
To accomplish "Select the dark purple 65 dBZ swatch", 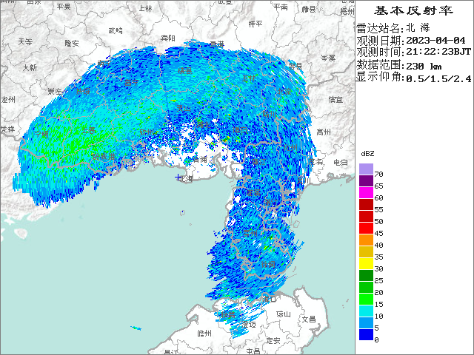I will coord(366,180).
